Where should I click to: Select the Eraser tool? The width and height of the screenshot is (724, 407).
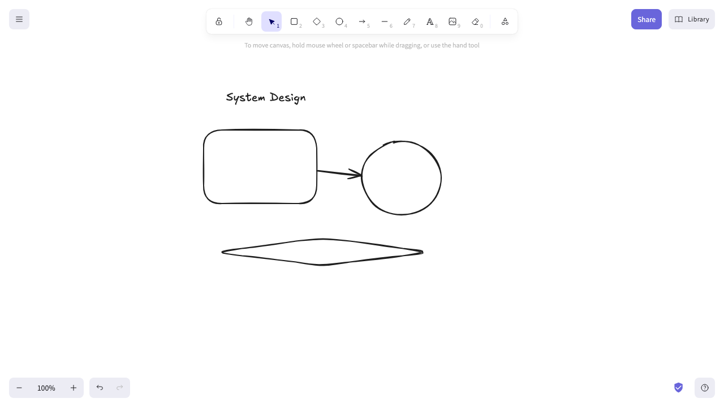475,21
